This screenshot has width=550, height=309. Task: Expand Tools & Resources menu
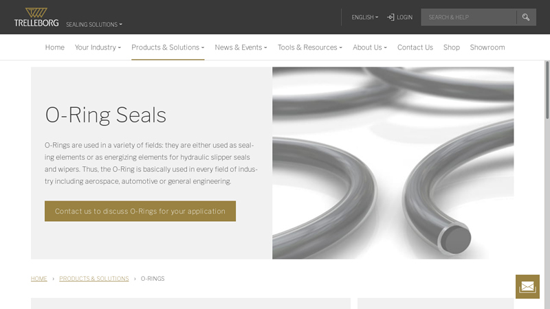[x=310, y=47]
